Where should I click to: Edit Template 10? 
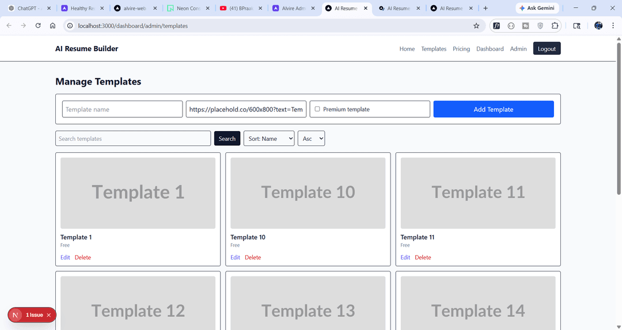[x=235, y=258]
